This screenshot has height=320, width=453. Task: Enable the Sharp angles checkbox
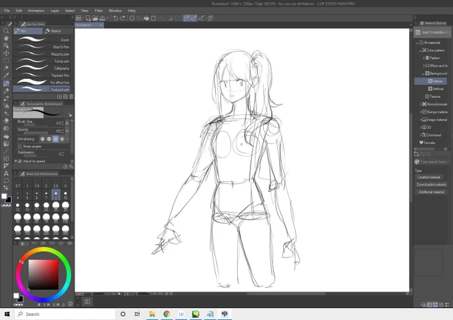[19, 147]
